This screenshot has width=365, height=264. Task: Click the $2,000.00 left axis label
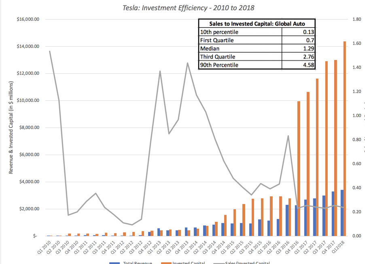tap(29, 209)
